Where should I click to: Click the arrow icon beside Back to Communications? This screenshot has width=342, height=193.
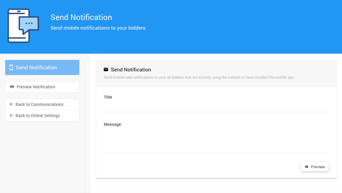[x=12, y=104]
